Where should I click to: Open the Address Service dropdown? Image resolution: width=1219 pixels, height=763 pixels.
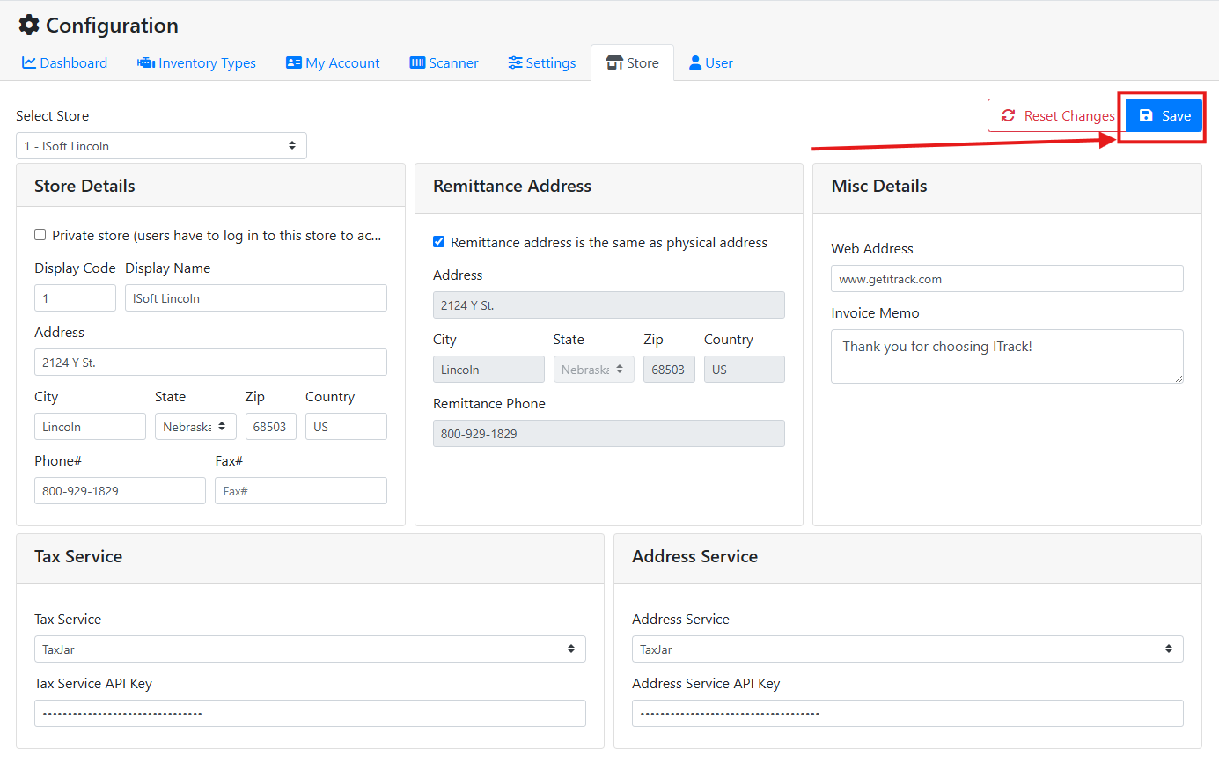[x=907, y=649]
